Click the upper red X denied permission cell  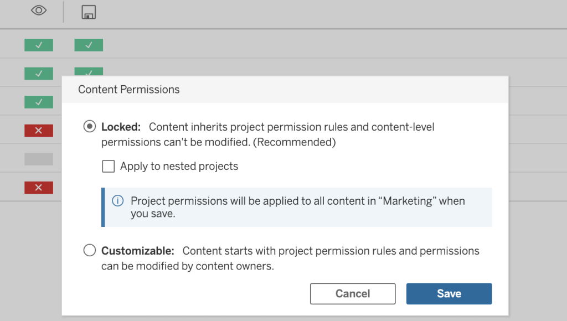pyautogui.click(x=39, y=131)
